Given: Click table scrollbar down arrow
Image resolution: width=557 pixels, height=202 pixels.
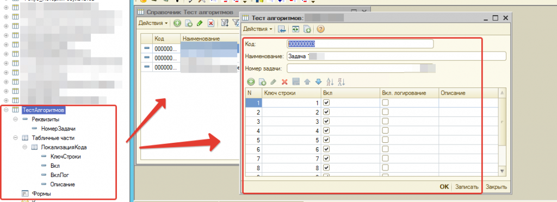Looking at the screenshot, I should pos(502,171).
